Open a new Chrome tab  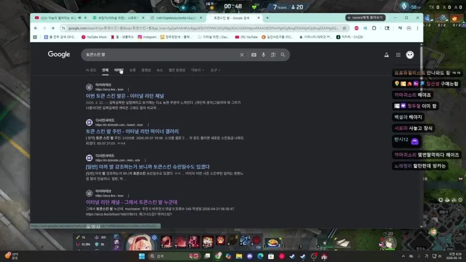click(x=267, y=18)
